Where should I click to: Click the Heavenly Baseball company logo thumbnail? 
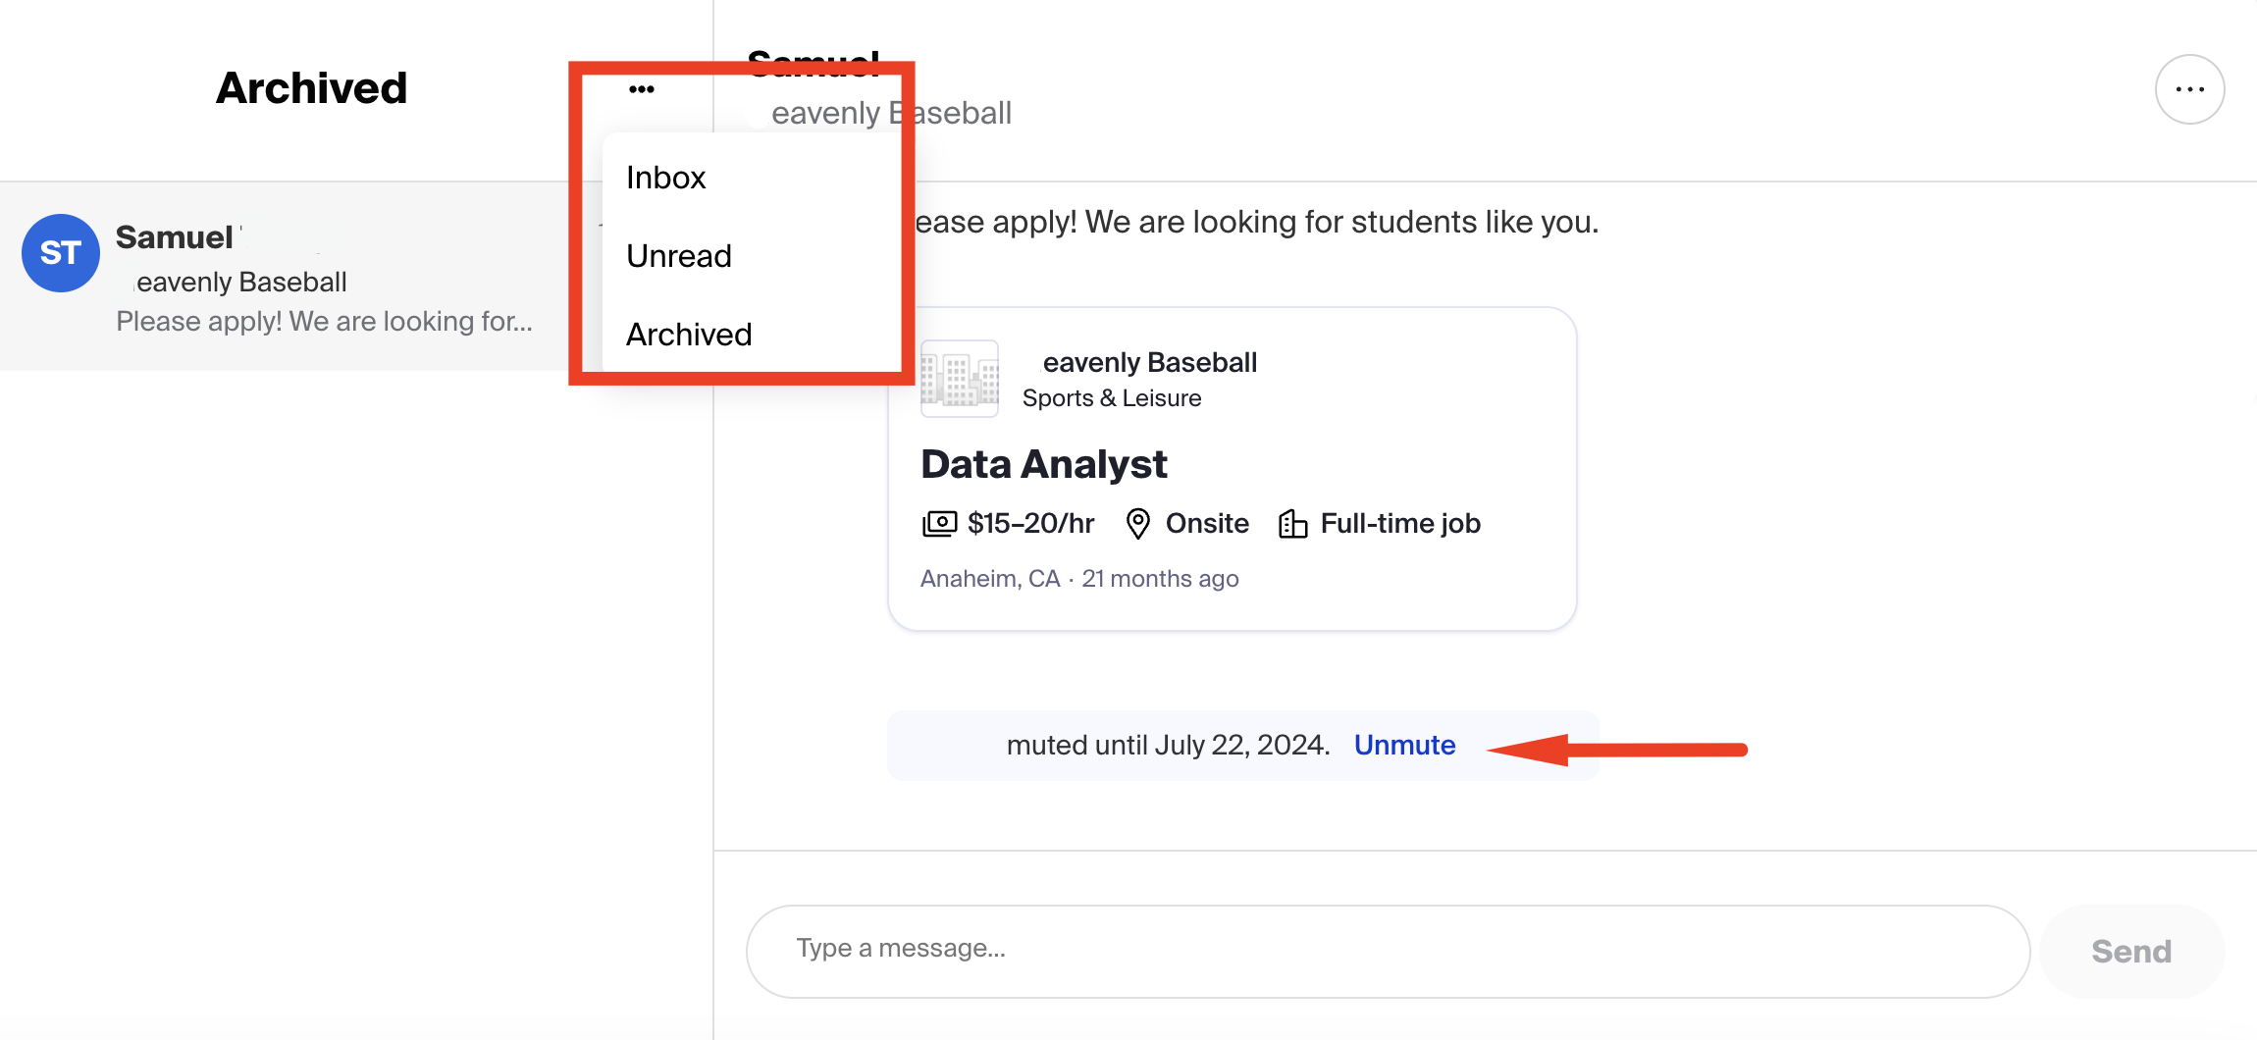[960, 379]
